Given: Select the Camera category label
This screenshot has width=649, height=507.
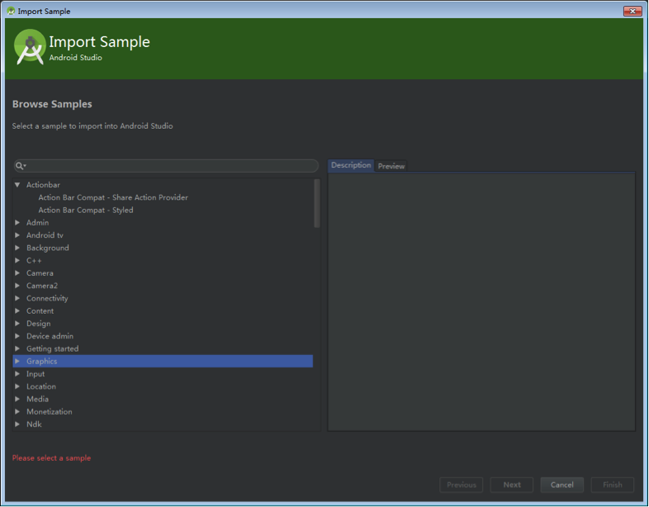Looking at the screenshot, I should coord(40,273).
